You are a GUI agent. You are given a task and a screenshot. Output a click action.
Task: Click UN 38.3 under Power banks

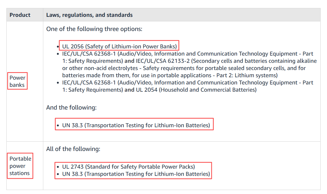(x=136, y=125)
